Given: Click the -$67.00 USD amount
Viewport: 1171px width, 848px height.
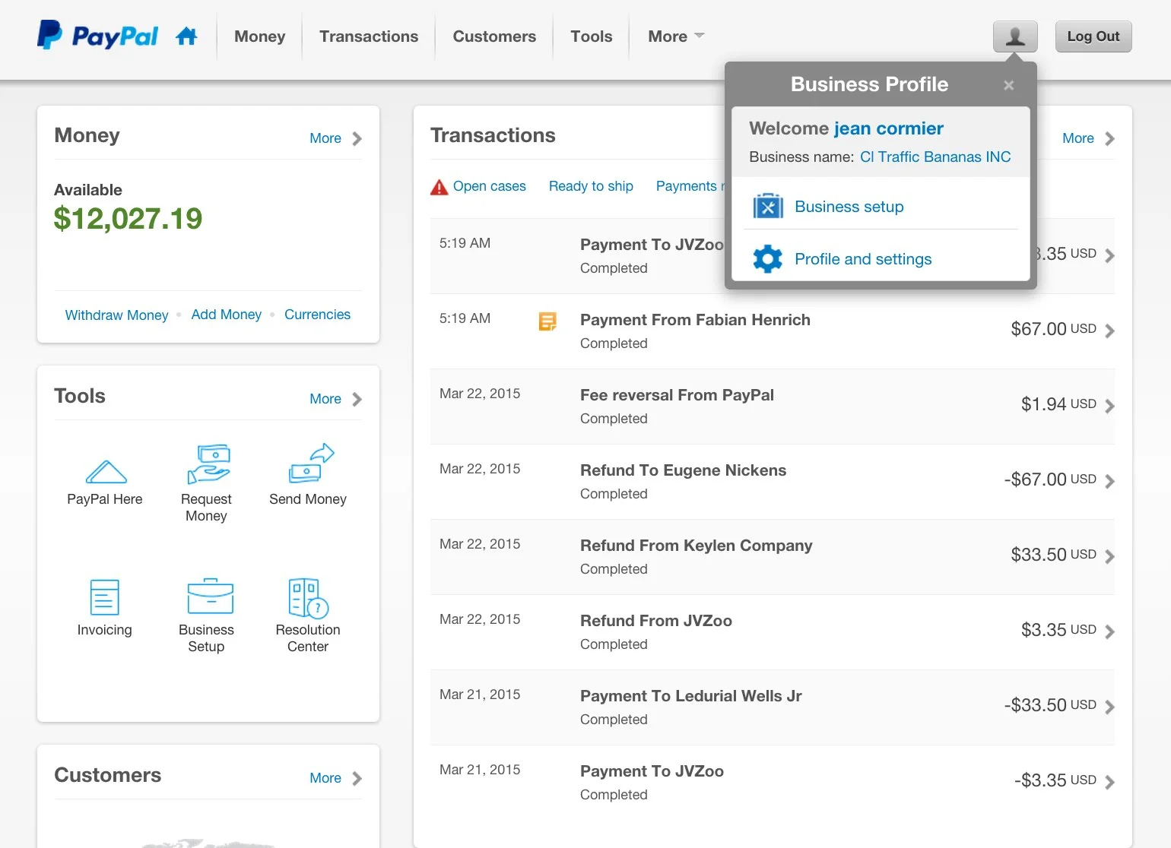Looking at the screenshot, I should click(1050, 479).
